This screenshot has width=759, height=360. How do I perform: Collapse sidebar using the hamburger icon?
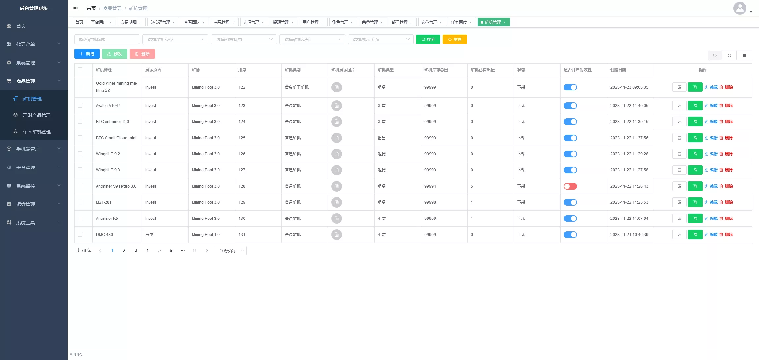[x=76, y=8]
